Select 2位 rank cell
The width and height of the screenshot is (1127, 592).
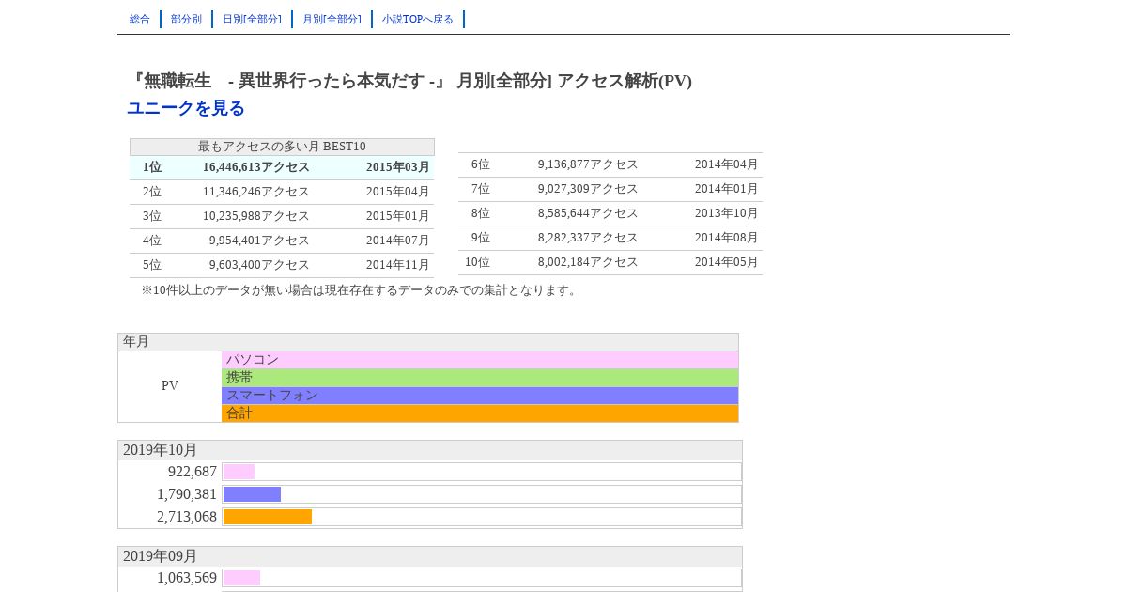tap(152, 192)
